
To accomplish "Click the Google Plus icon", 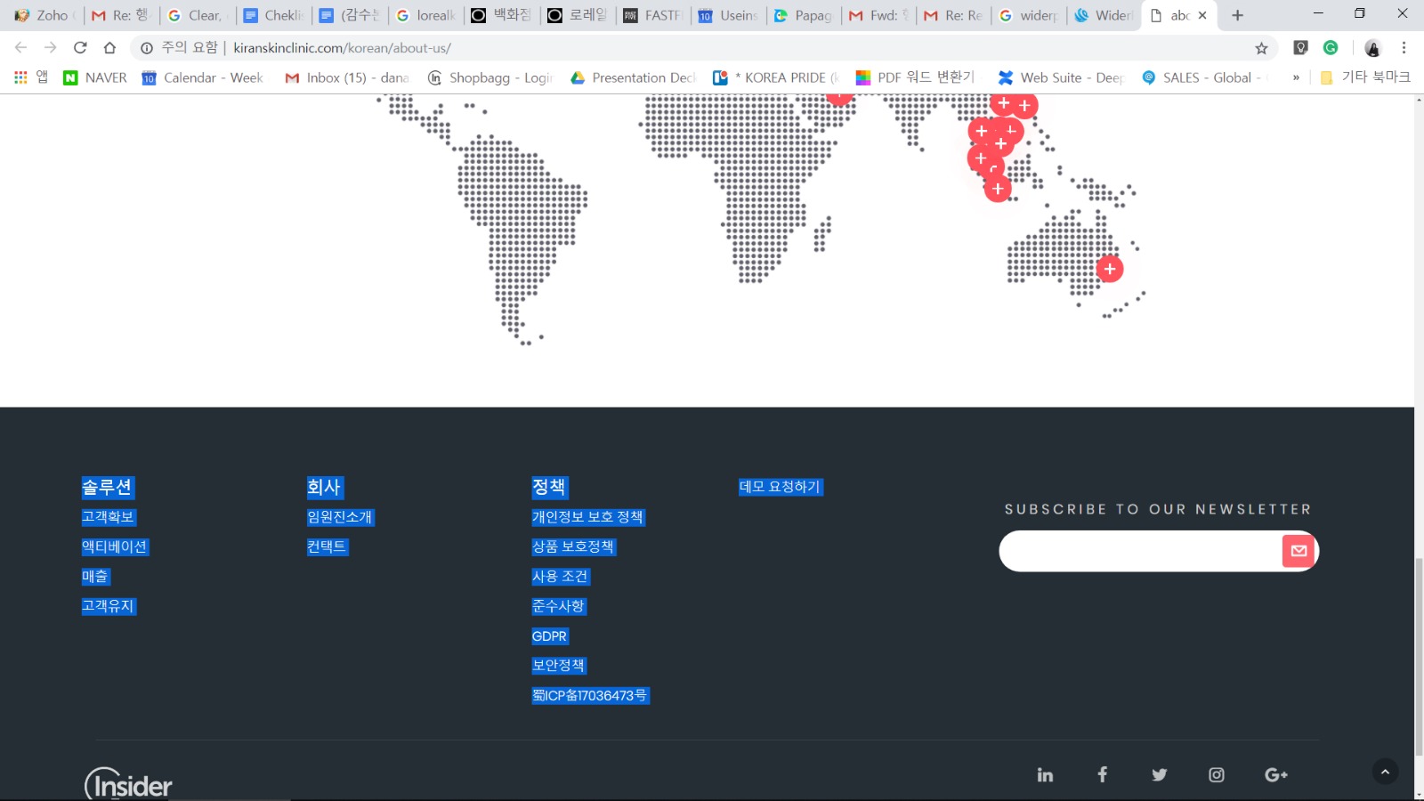I will click(1275, 775).
